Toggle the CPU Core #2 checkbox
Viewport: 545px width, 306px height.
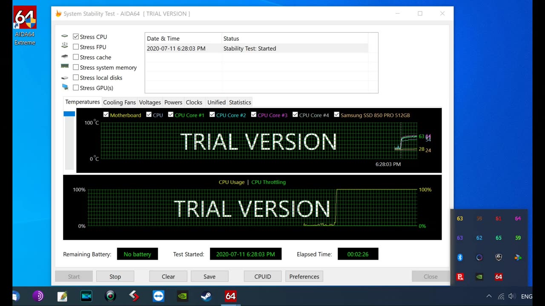212,115
